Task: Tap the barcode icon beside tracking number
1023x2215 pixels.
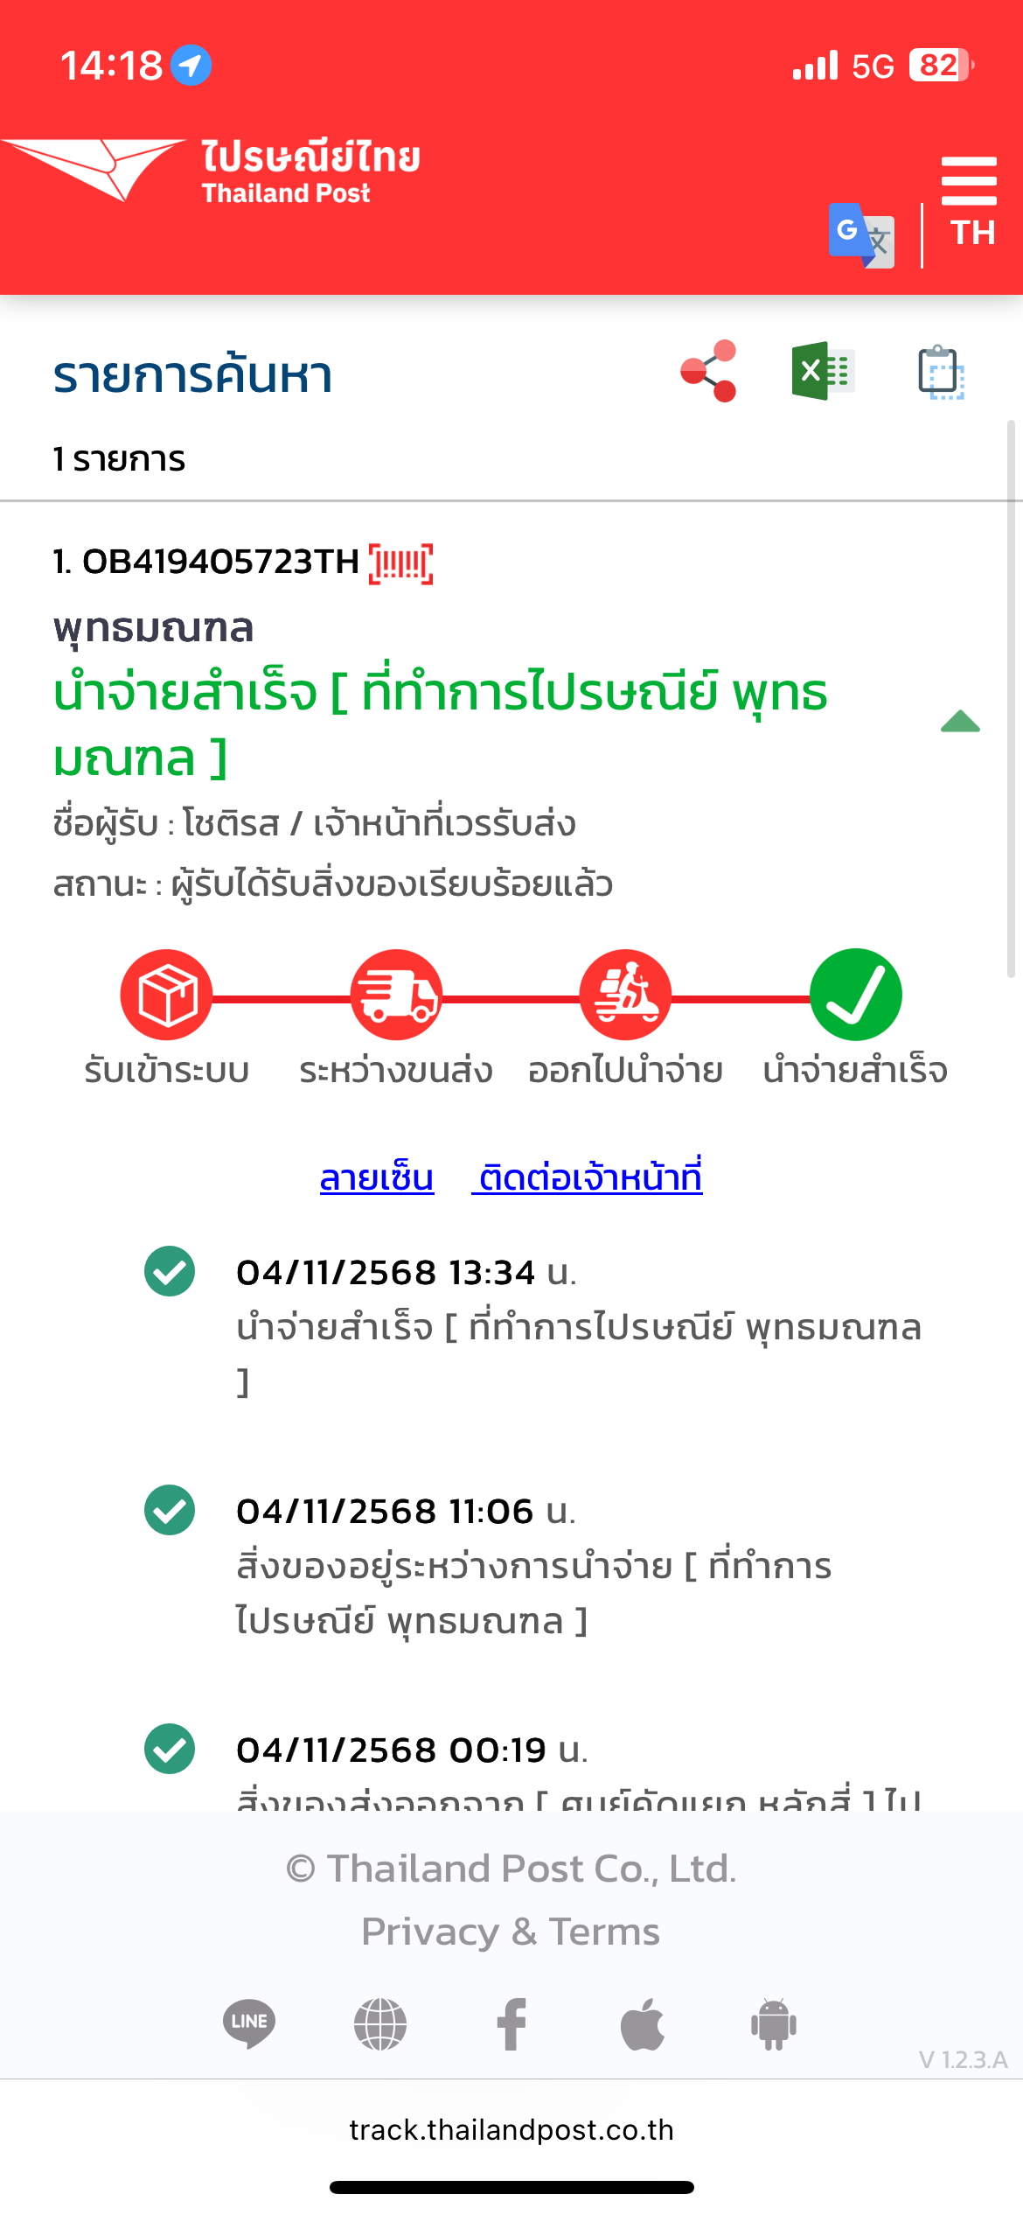Action: click(401, 562)
